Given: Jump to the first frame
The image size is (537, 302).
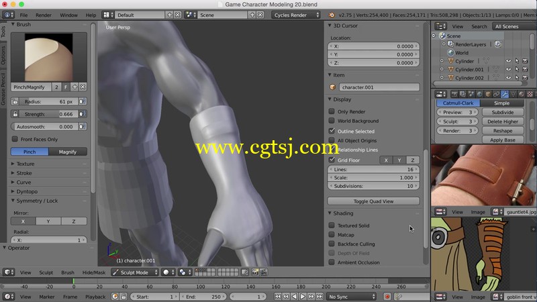Looking at the screenshot, I should tap(277, 297).
